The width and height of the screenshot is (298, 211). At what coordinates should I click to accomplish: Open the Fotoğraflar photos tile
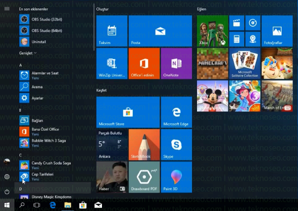[277, 31]
